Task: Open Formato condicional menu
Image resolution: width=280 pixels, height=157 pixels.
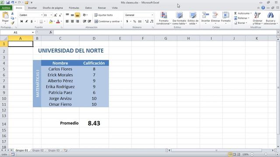Action: click(x=164, y=18)
